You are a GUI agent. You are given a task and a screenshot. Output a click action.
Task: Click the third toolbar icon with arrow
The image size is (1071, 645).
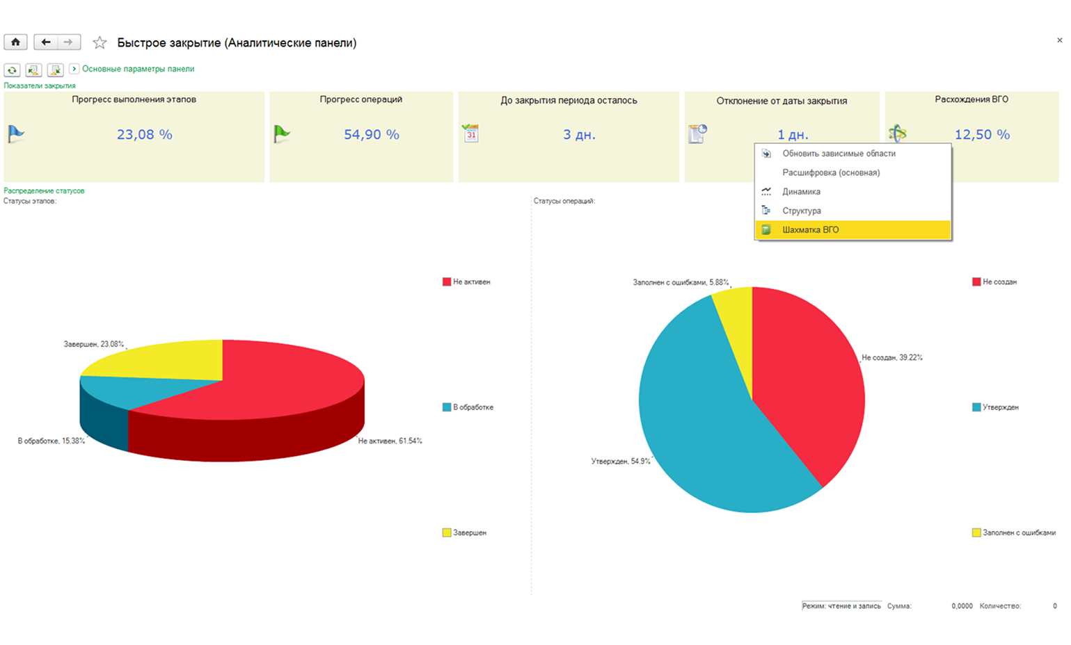[x=56, y=70]
